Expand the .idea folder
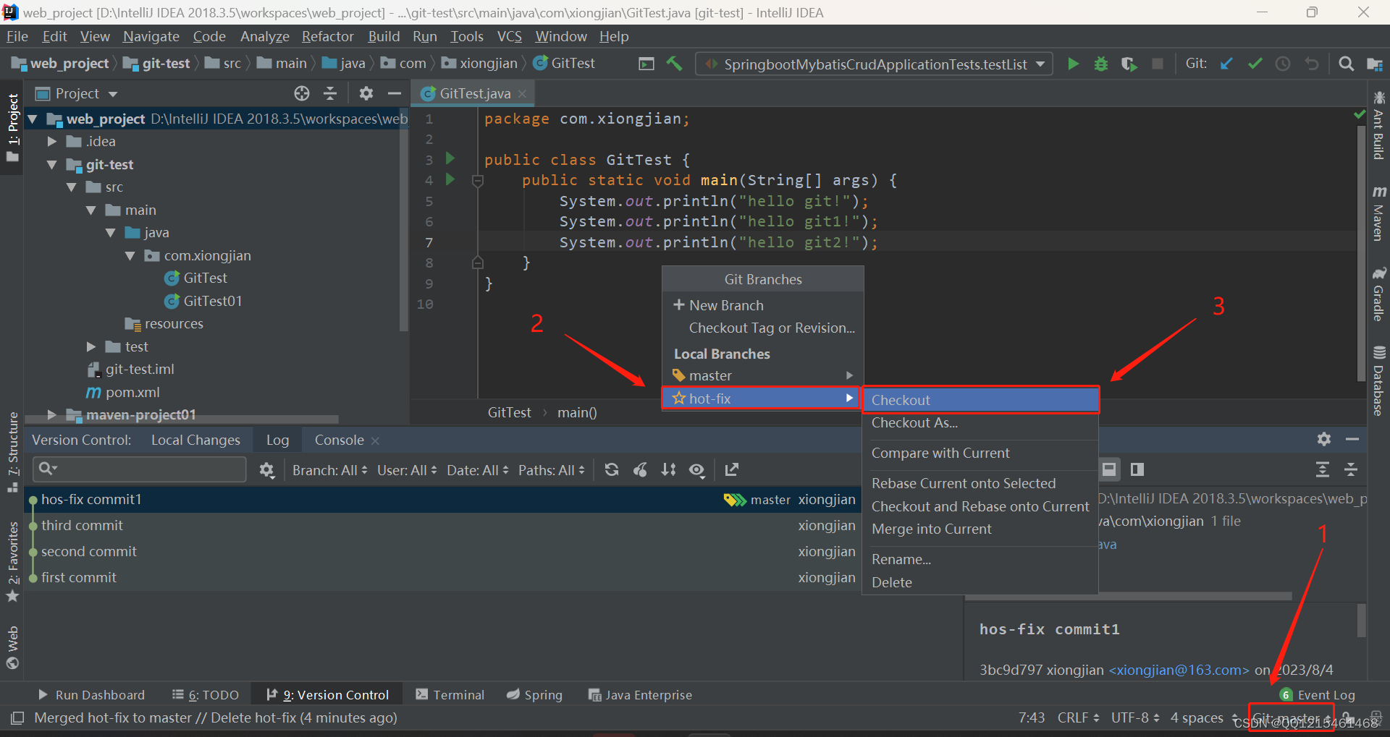The image size is (1390, 737). (x=51, y=142)
